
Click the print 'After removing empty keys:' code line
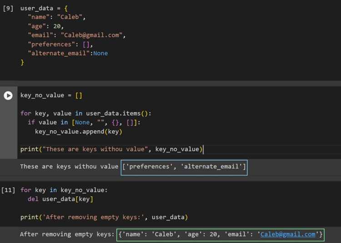click(x=104, y=217)
